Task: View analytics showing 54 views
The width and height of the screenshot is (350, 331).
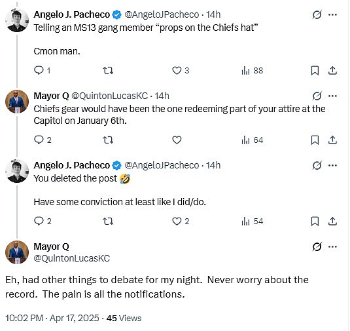Action: pos(253,222)
